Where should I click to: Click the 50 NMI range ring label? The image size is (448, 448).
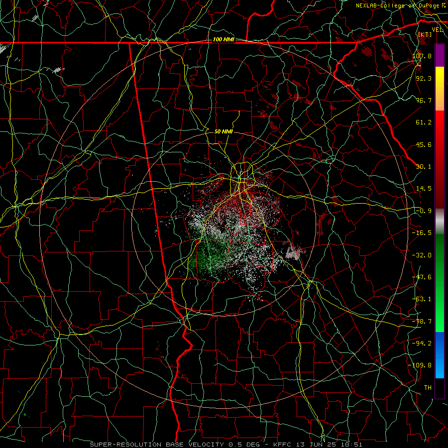[224, 131]
